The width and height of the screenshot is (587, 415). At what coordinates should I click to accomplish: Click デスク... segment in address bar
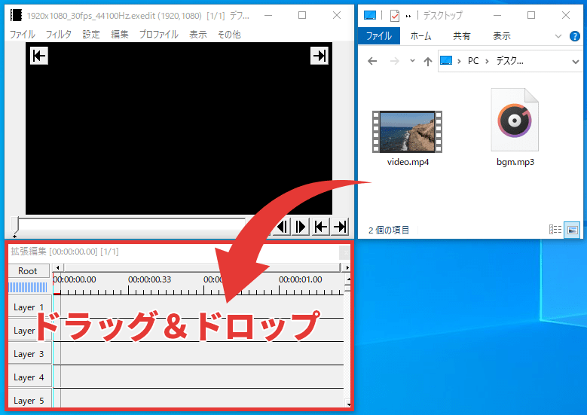pos(509,61)
